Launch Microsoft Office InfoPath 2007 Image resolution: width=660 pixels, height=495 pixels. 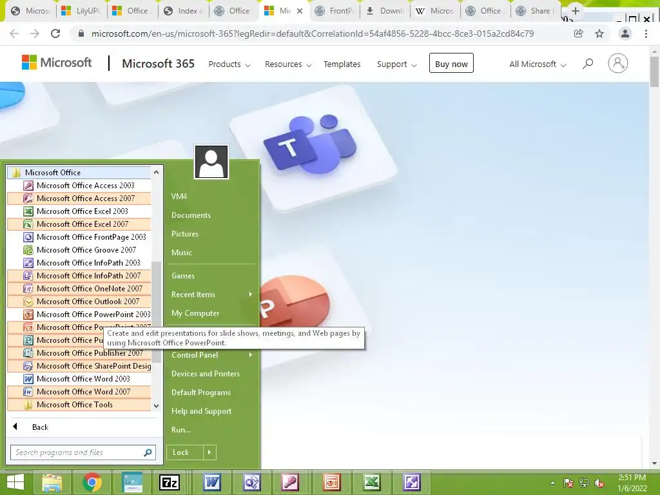(79, 276)
